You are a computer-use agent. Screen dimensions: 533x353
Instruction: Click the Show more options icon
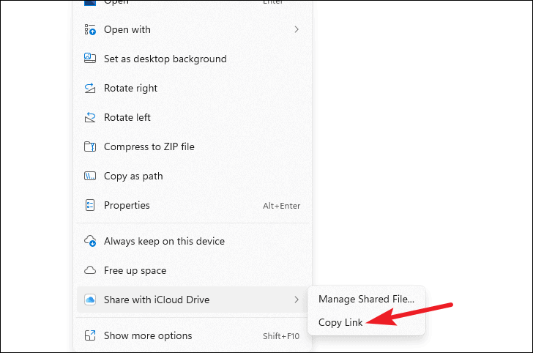point(90,335)
